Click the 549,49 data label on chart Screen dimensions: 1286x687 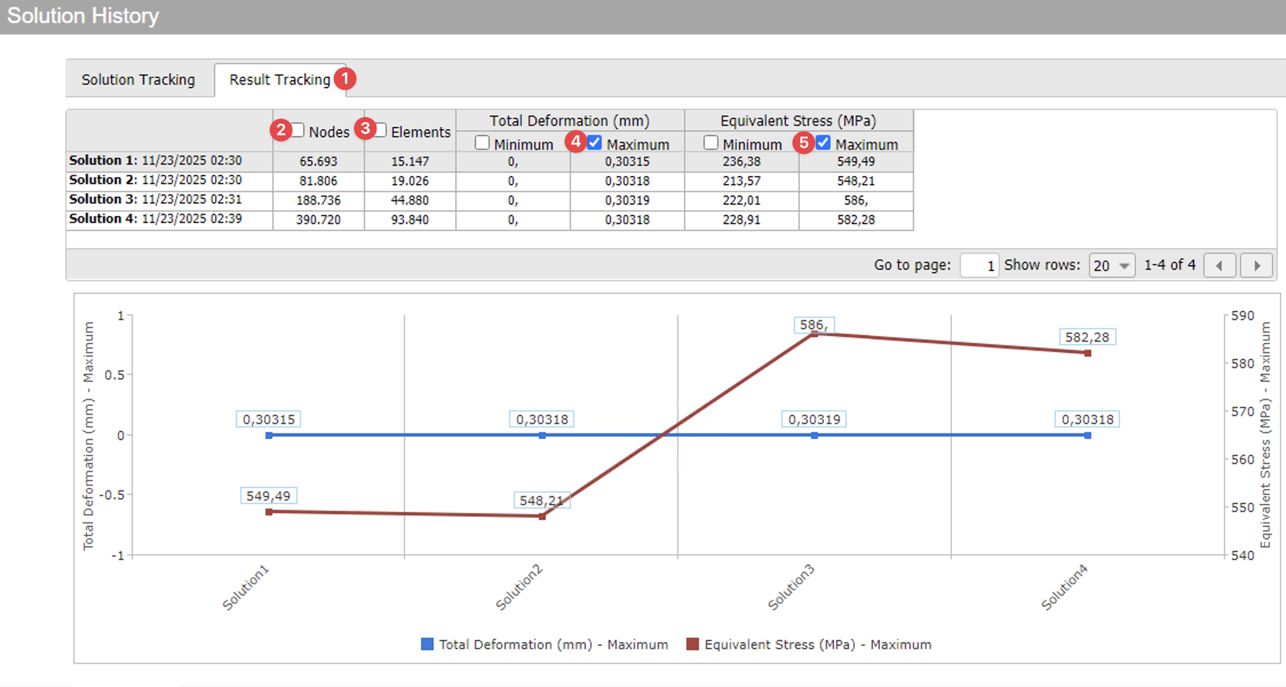pos(268,496)
